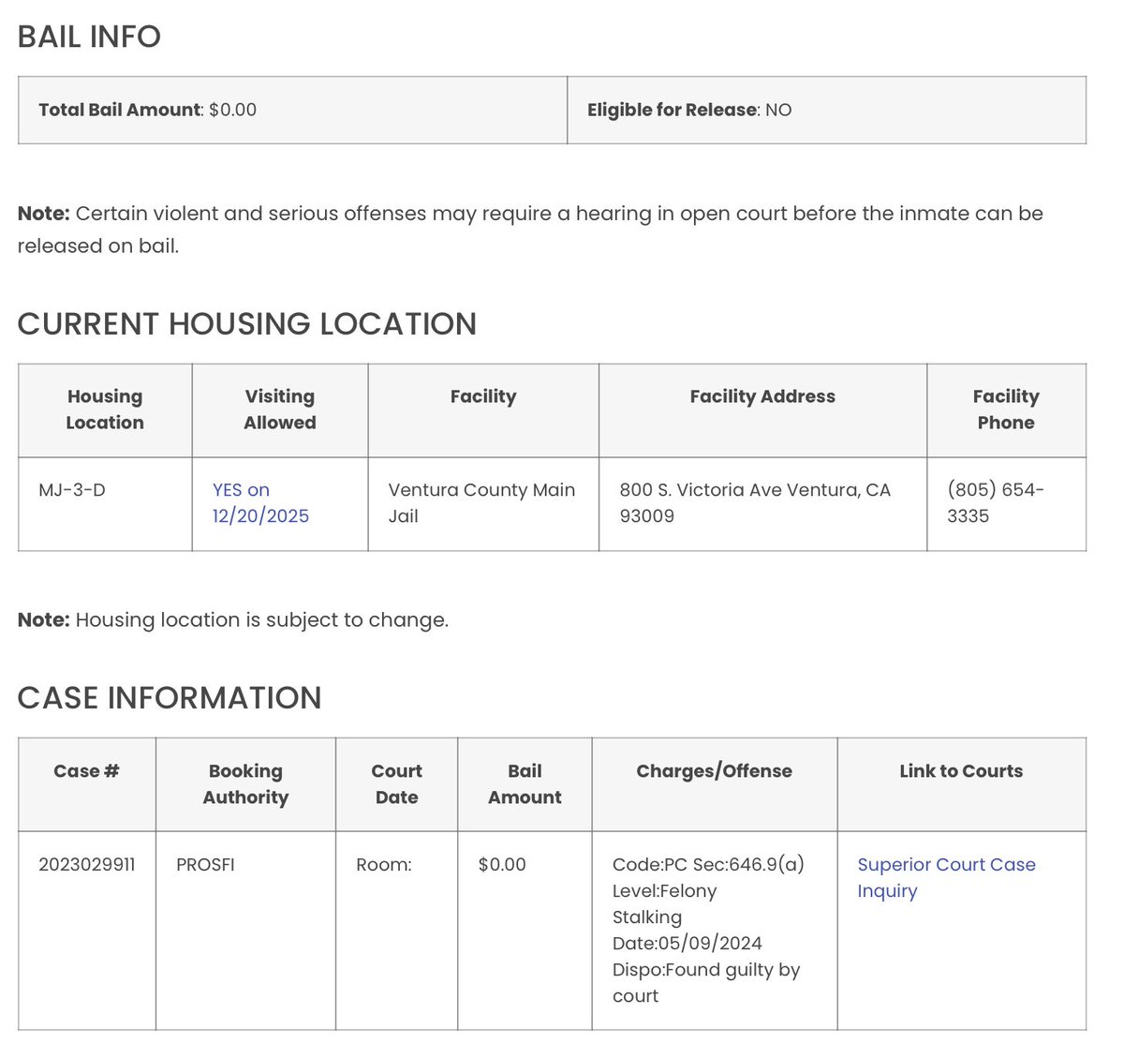Select housing location MJ-3-D
The height and width of the screenshot is (1043, 1124).
pyautogui.click(x=72, y=490)
